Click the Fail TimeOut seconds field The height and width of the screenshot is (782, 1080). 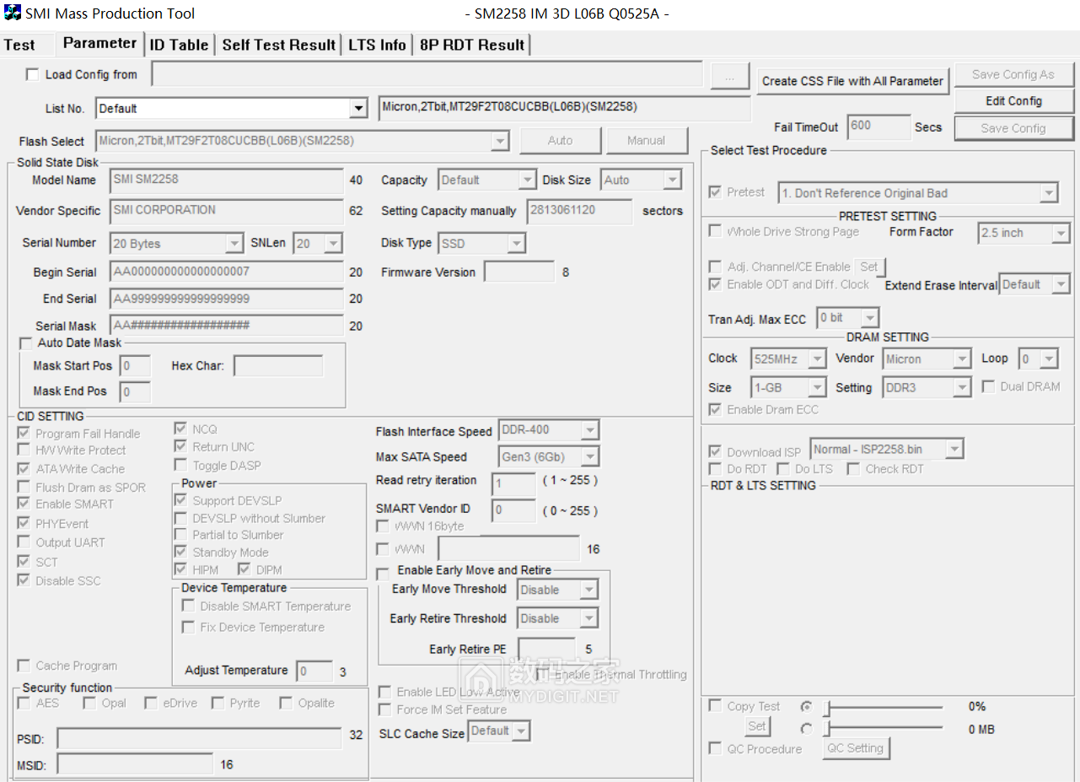(879, 127)
